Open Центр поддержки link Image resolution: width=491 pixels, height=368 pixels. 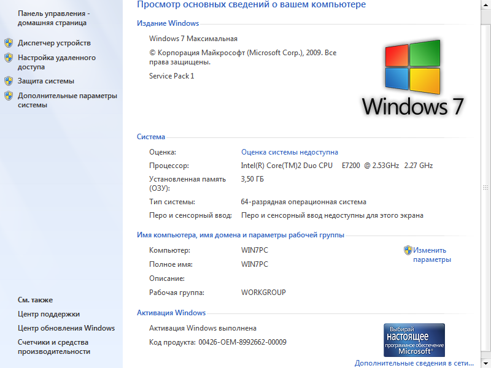coord(49,314)
